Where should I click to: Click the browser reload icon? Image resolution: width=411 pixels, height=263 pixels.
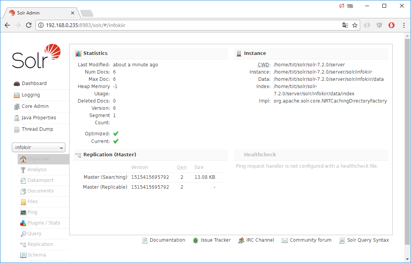tap(28, 25)
